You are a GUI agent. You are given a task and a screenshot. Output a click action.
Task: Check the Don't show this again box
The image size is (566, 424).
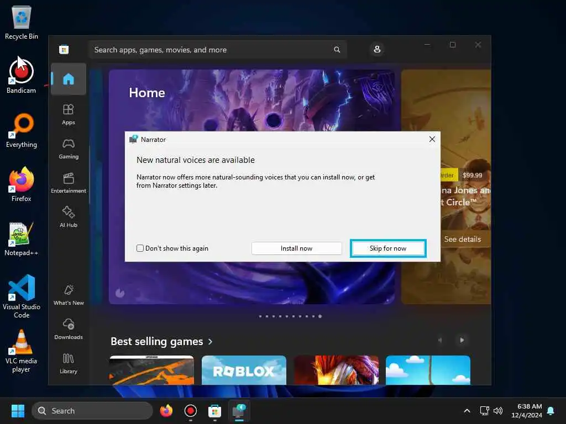140,248
